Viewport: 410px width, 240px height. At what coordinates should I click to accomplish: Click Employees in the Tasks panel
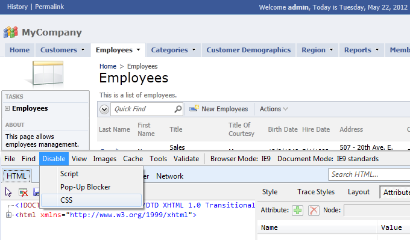click(x=30, y=108)
